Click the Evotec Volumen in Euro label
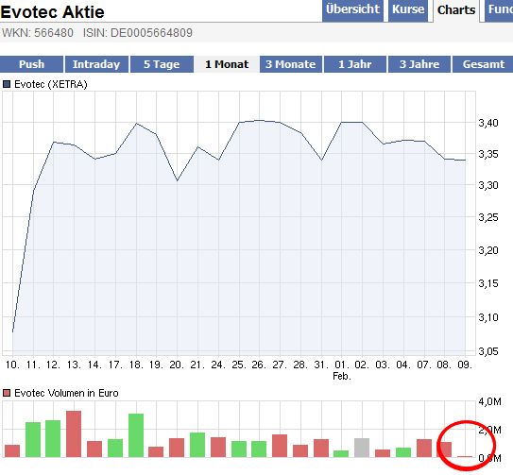 pos(66,393)
